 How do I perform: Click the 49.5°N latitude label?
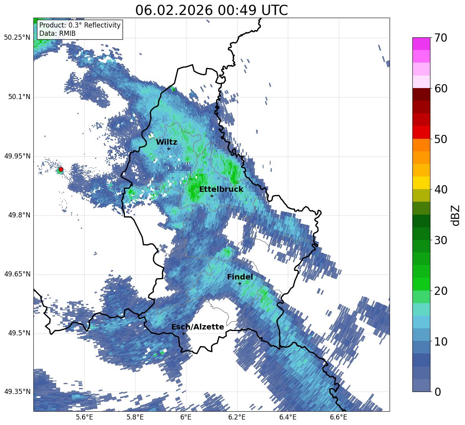click(x=19, y=333)
